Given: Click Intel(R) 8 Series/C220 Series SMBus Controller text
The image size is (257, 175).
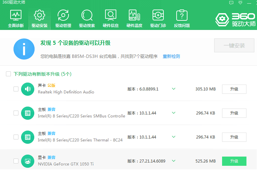Looking at the screenshot, I should 81,116.
